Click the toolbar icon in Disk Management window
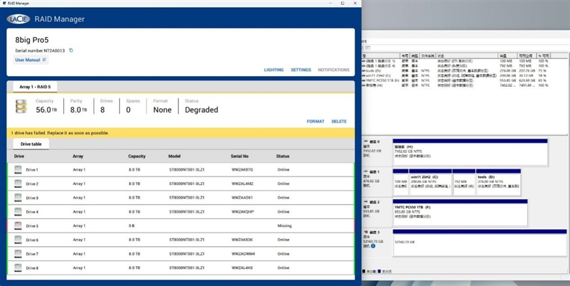The image size is (570, 286). click(368, 48)
